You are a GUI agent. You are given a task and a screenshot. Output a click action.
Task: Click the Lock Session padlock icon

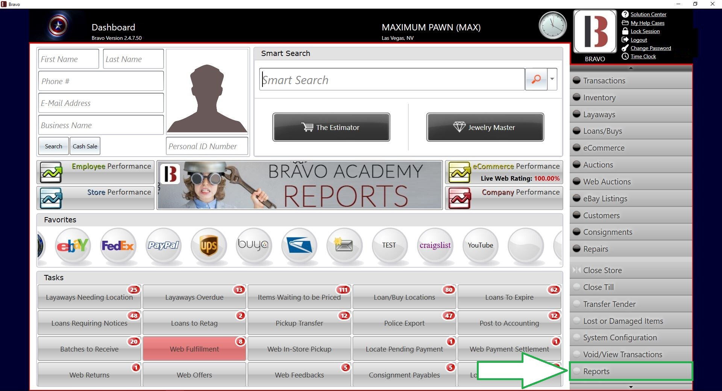pos(625,31)
